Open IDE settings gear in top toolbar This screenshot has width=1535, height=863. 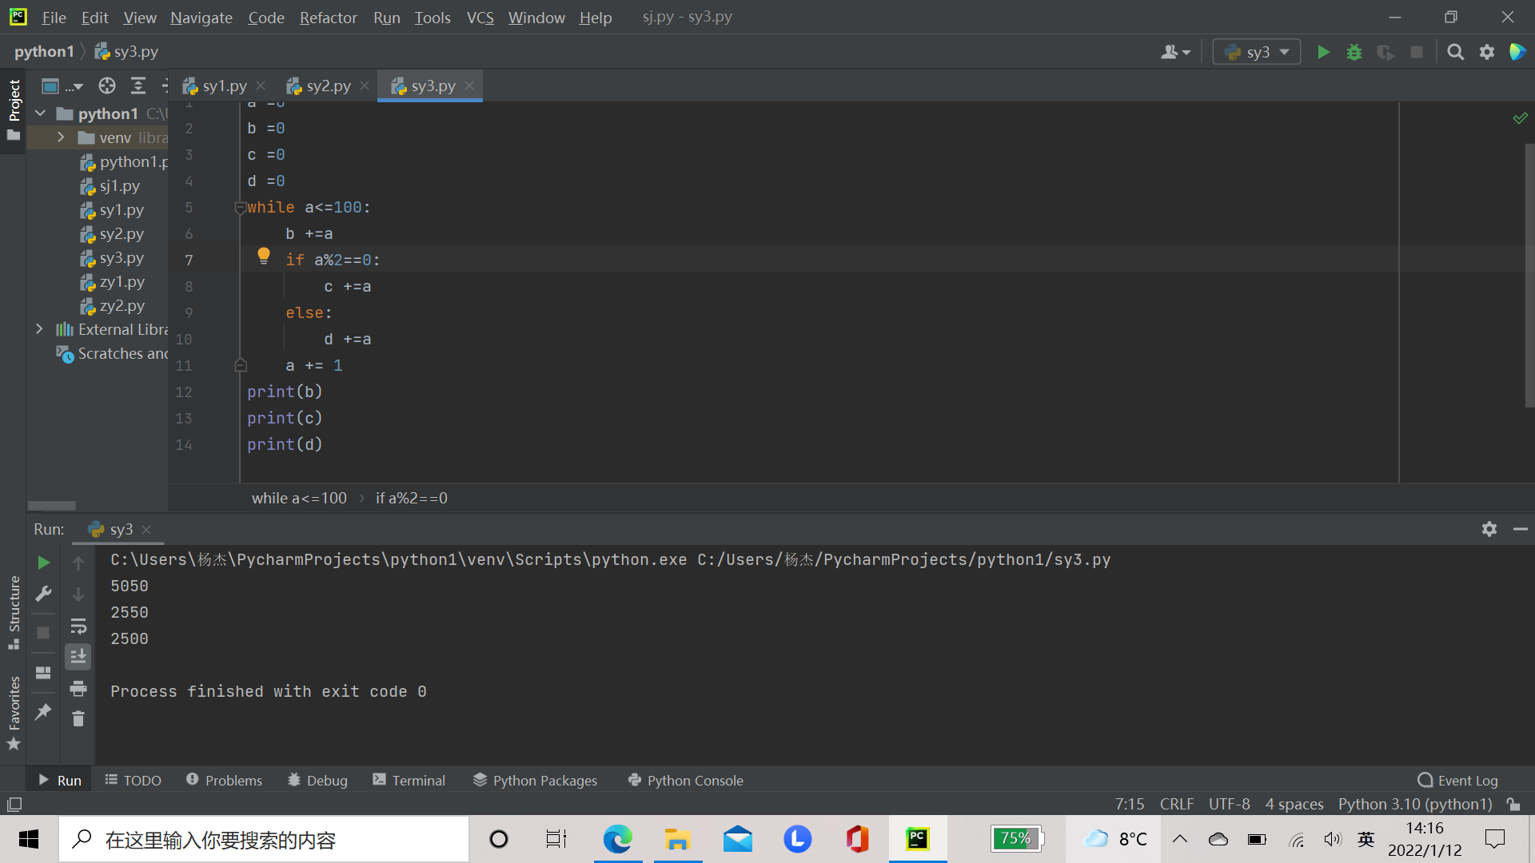point(1487,52)
